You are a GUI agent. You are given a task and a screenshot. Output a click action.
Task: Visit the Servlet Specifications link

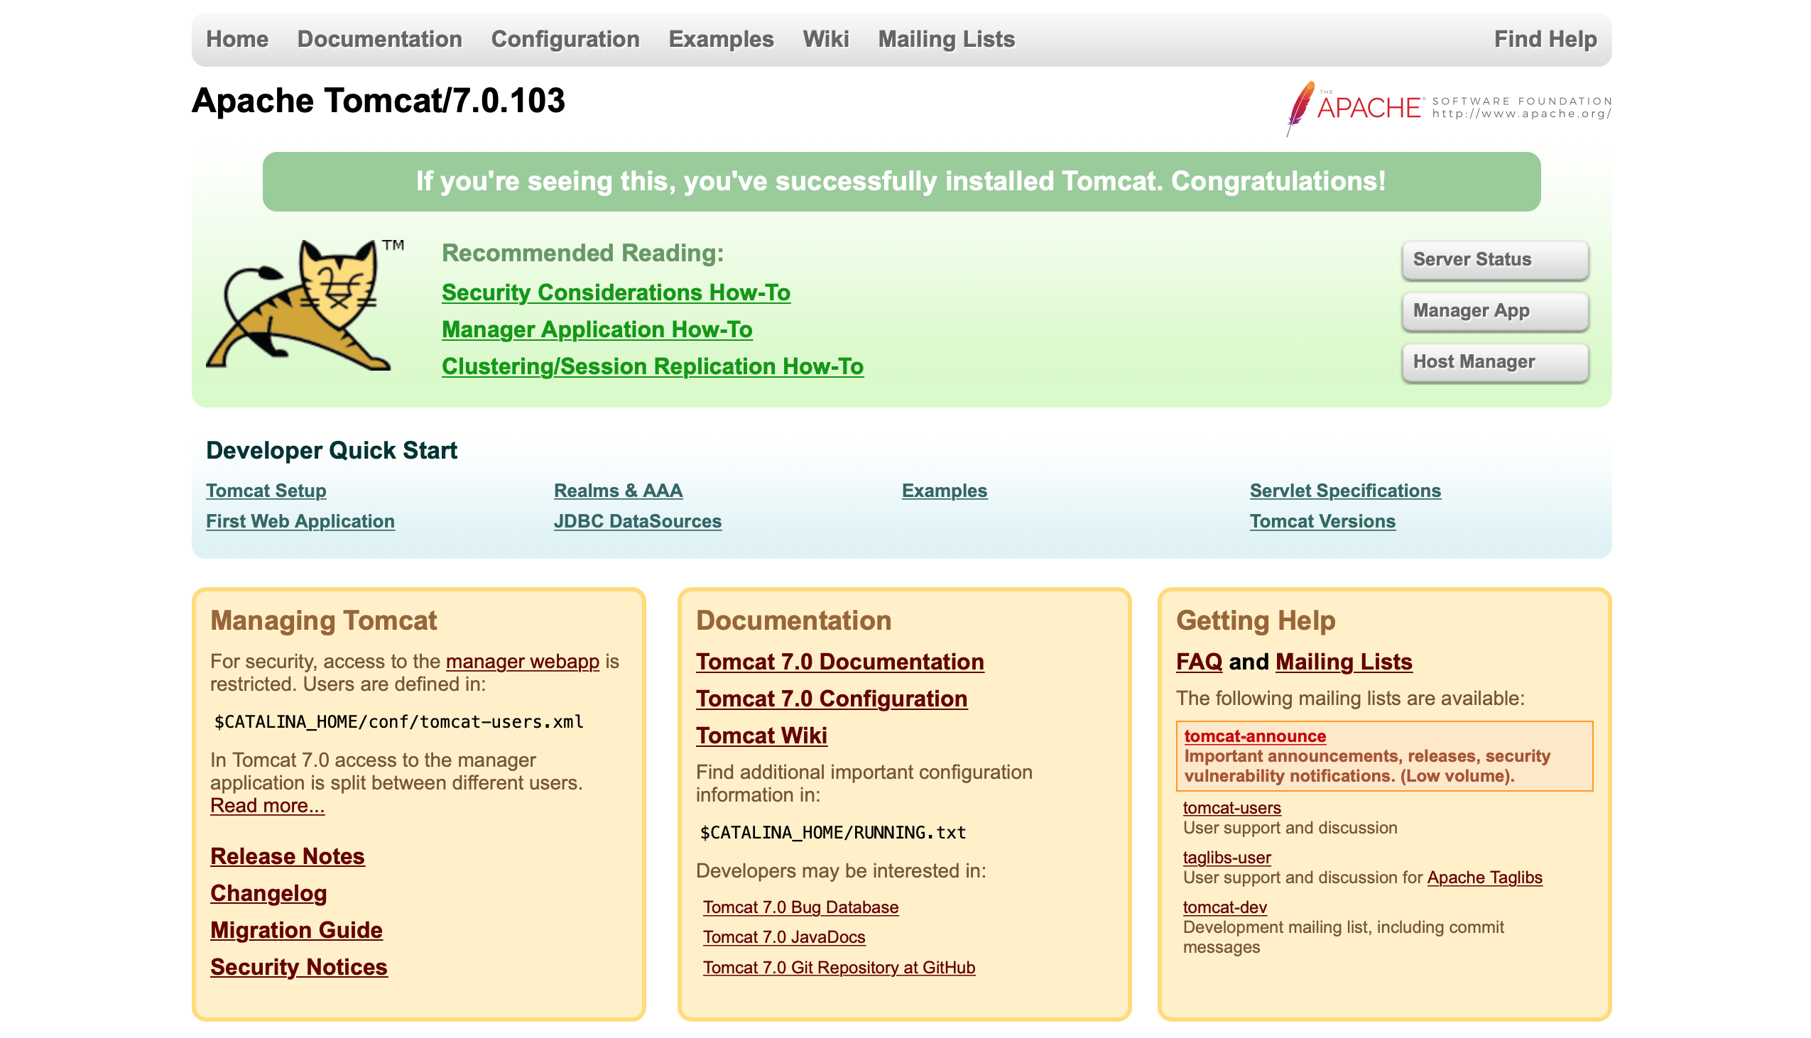point(1344,491)
